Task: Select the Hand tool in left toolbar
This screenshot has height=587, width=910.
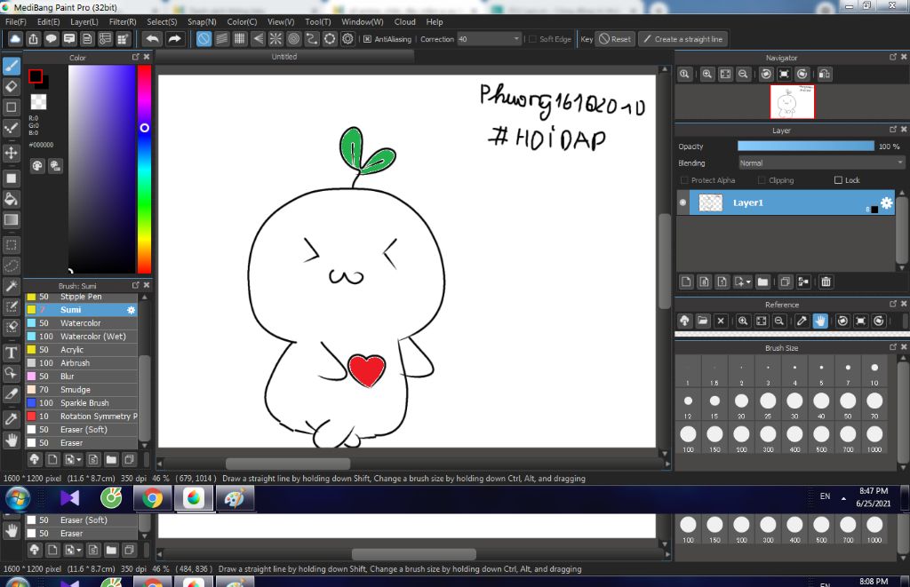Action: [x=11, y=440]
